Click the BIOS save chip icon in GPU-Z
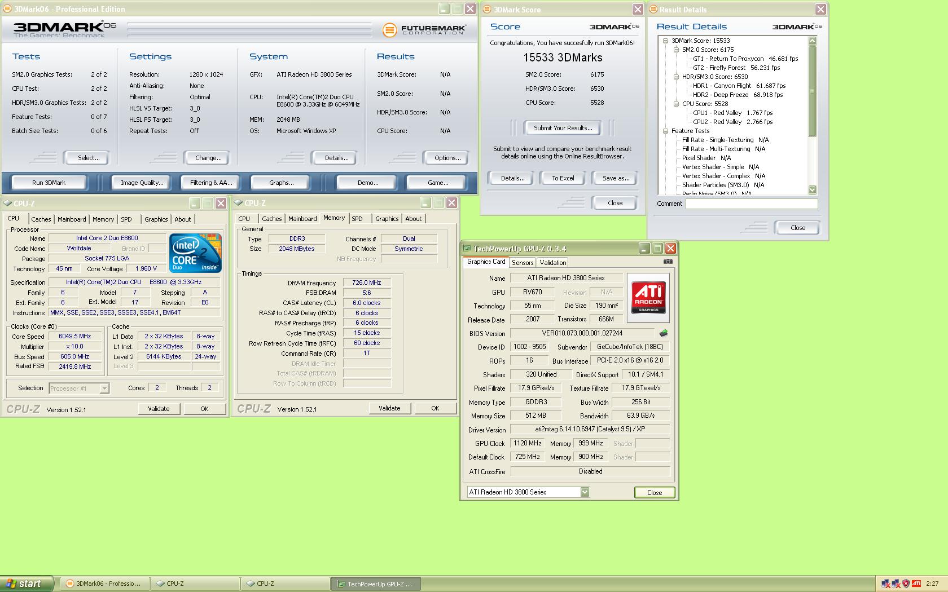 (x=664, y=333)
